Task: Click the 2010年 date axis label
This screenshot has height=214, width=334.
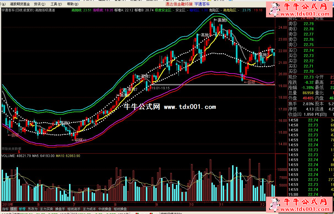Action: pos(7,205)
